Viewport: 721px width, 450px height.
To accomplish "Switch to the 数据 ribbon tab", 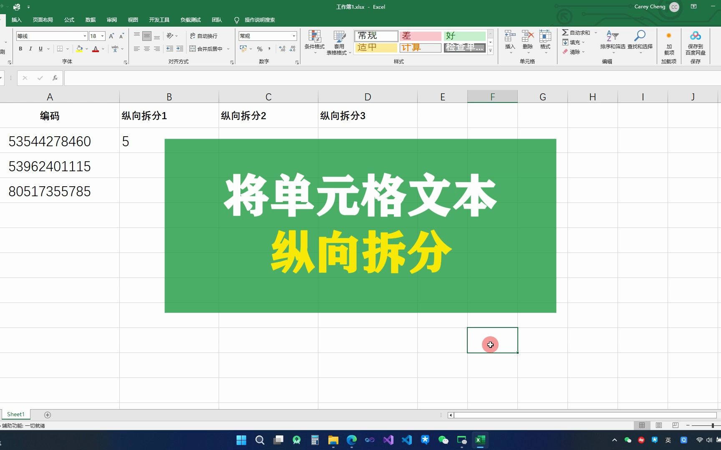I will pyautogui.click(x=90, y=20).
